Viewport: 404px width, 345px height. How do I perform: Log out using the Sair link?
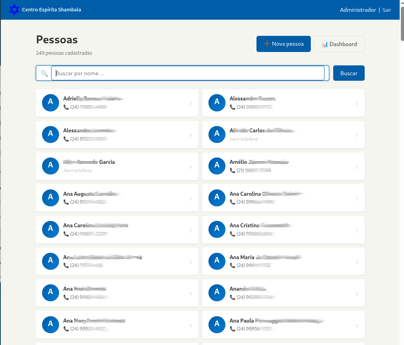387,10
